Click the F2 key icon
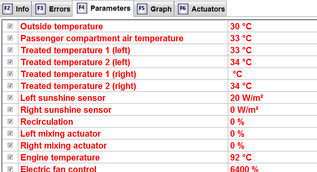Screen dimensions: 317x172 pyautogui.click(x=7, y=9)
